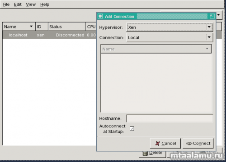This screenshot has height=162, width=226.
Task: Open the View menu
Action: pos(31,4)
